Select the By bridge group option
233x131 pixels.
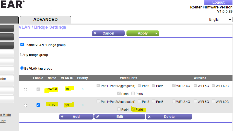point(22,54)
